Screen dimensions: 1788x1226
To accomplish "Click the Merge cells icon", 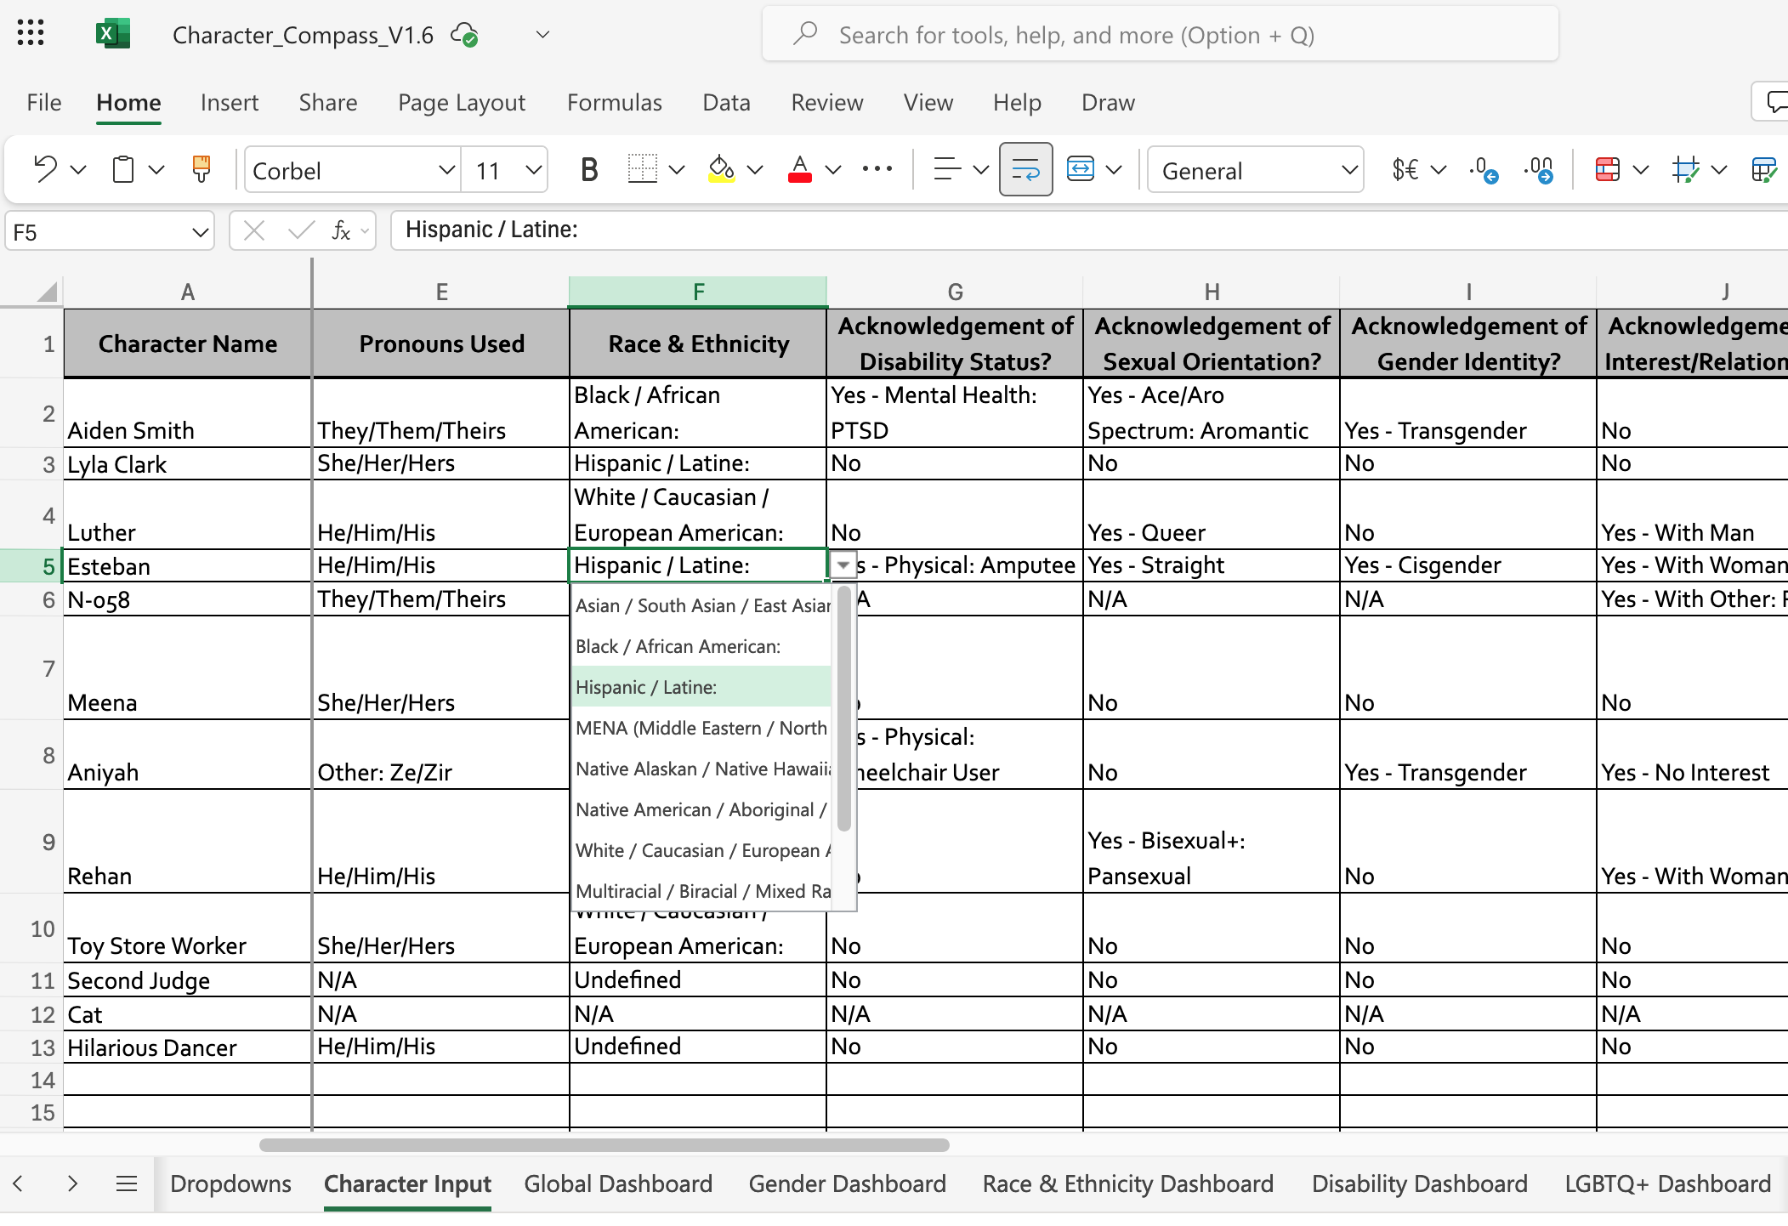I will [x=1081, y=169].
